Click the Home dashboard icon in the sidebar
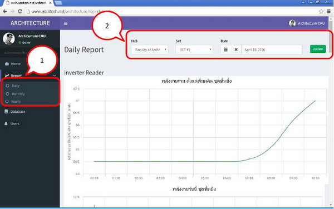The width and height of the screenshot is (334, 209). pyautogui.click(x=7, y=64)
